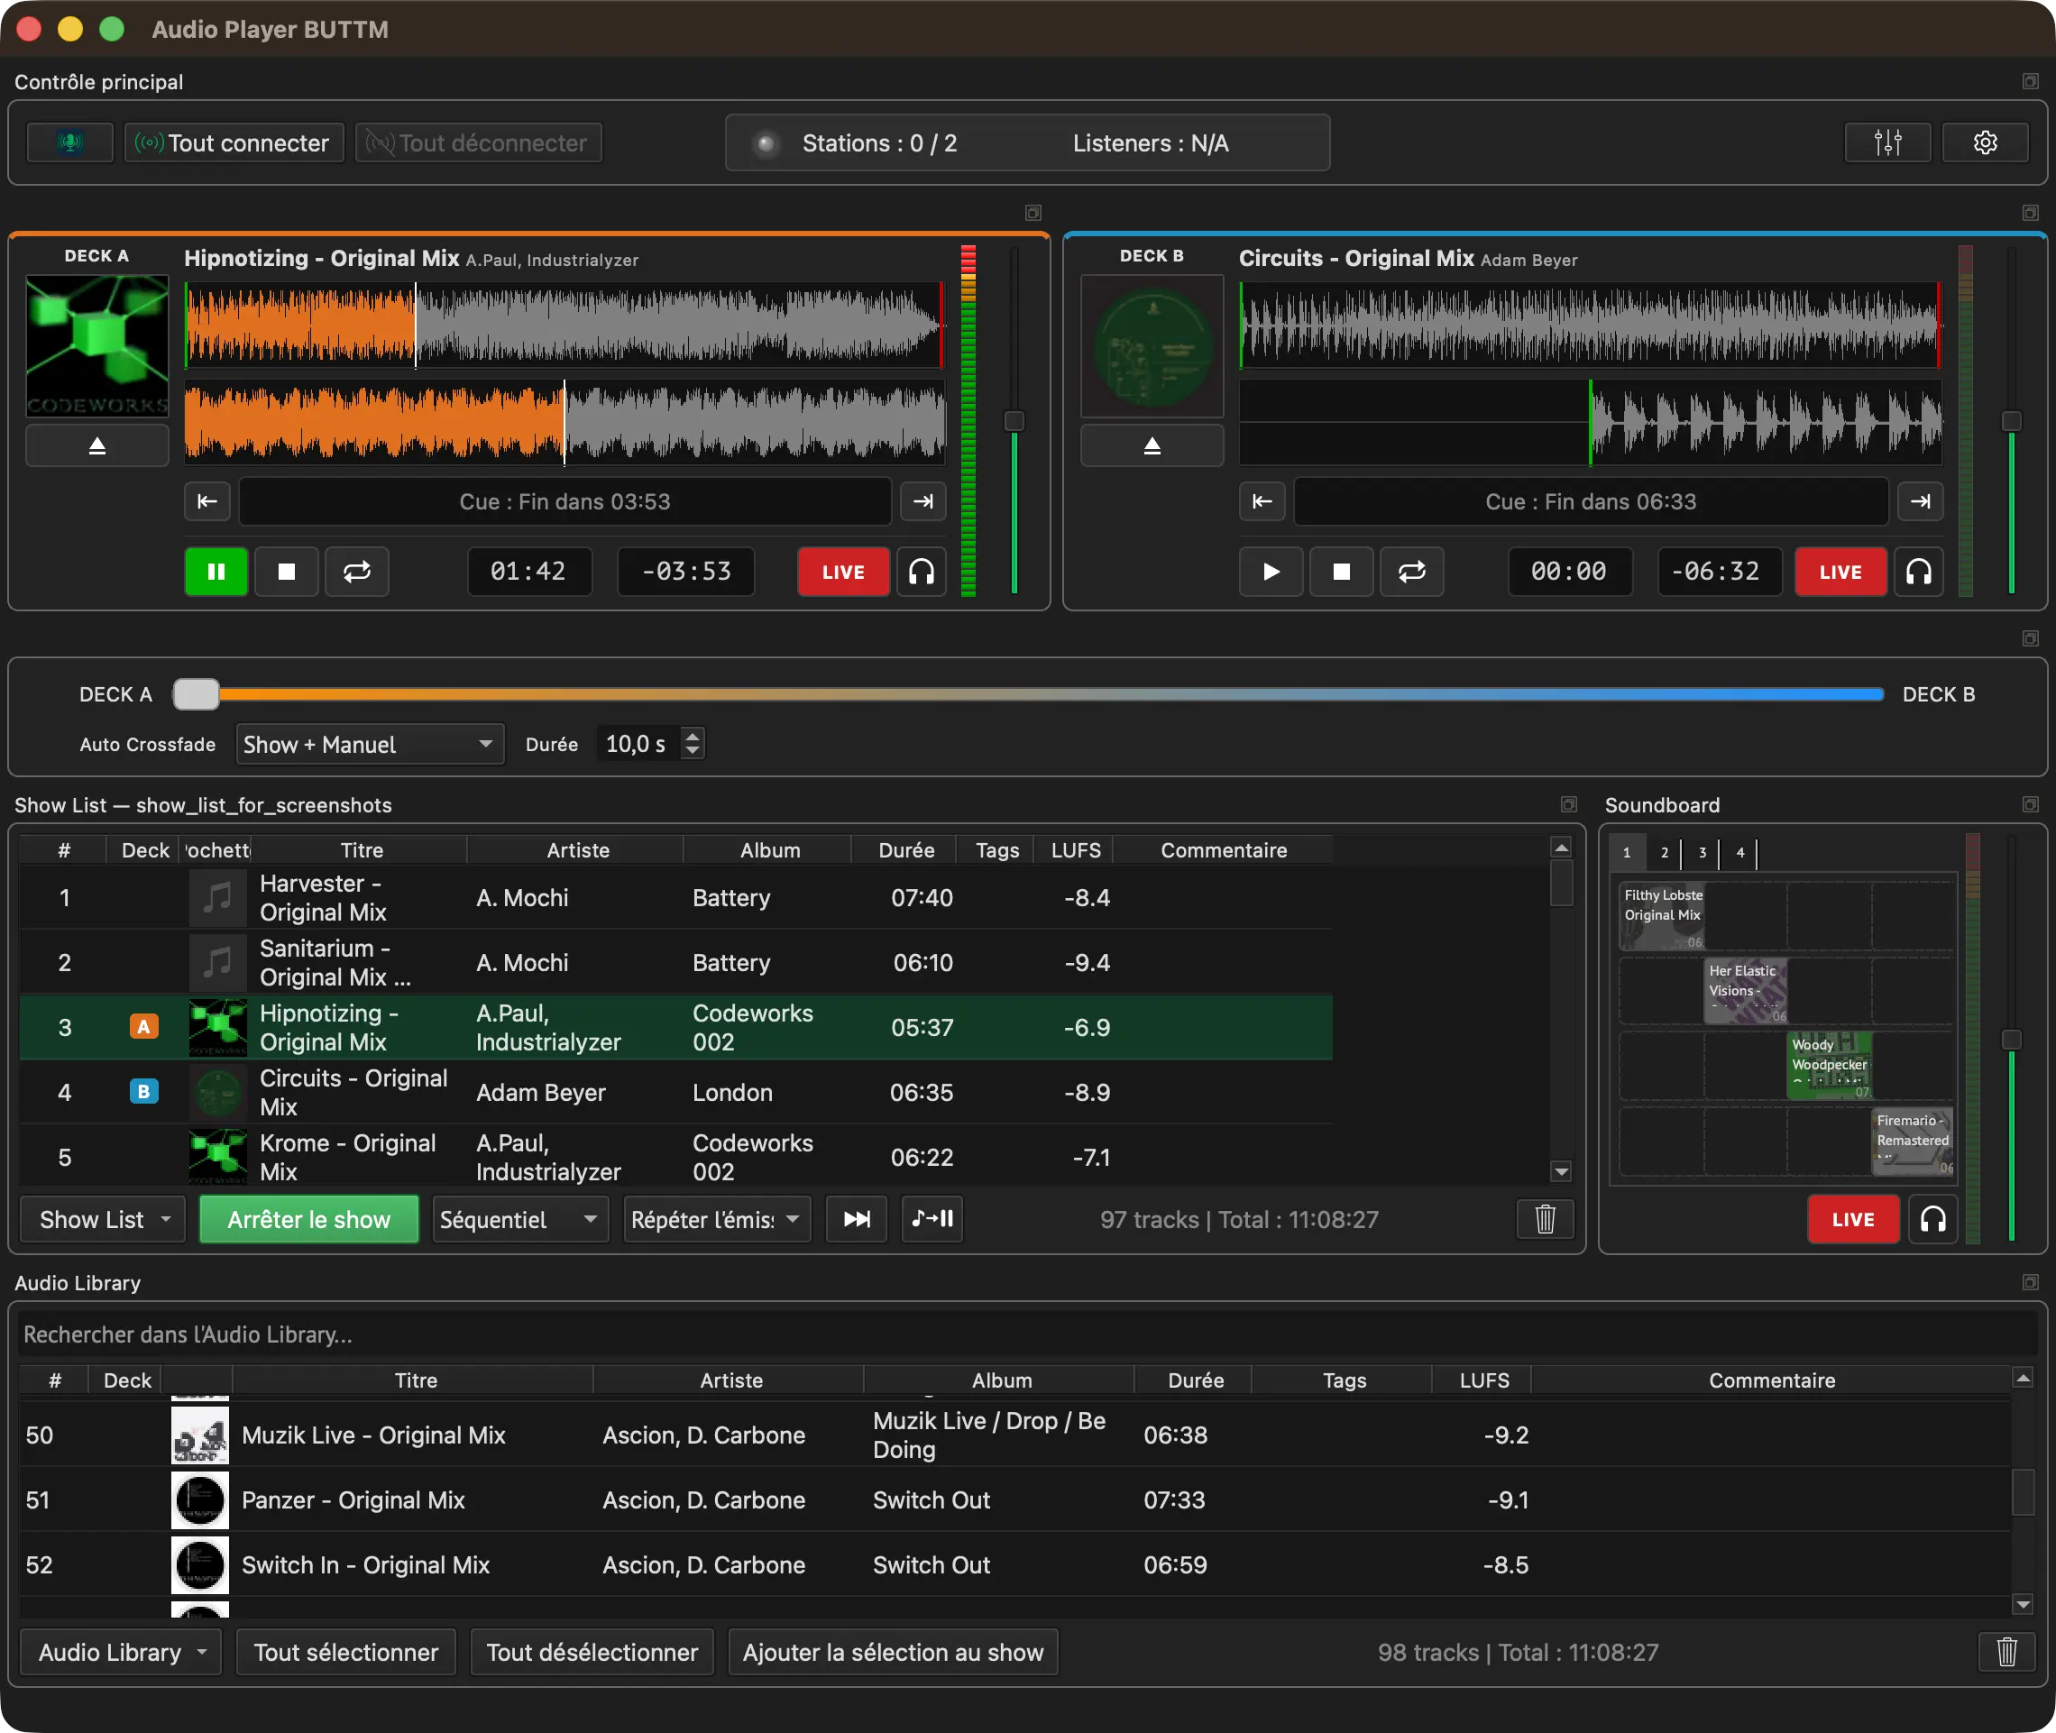
Task: Jump to next cue on Deck B
Action: 1920,501
